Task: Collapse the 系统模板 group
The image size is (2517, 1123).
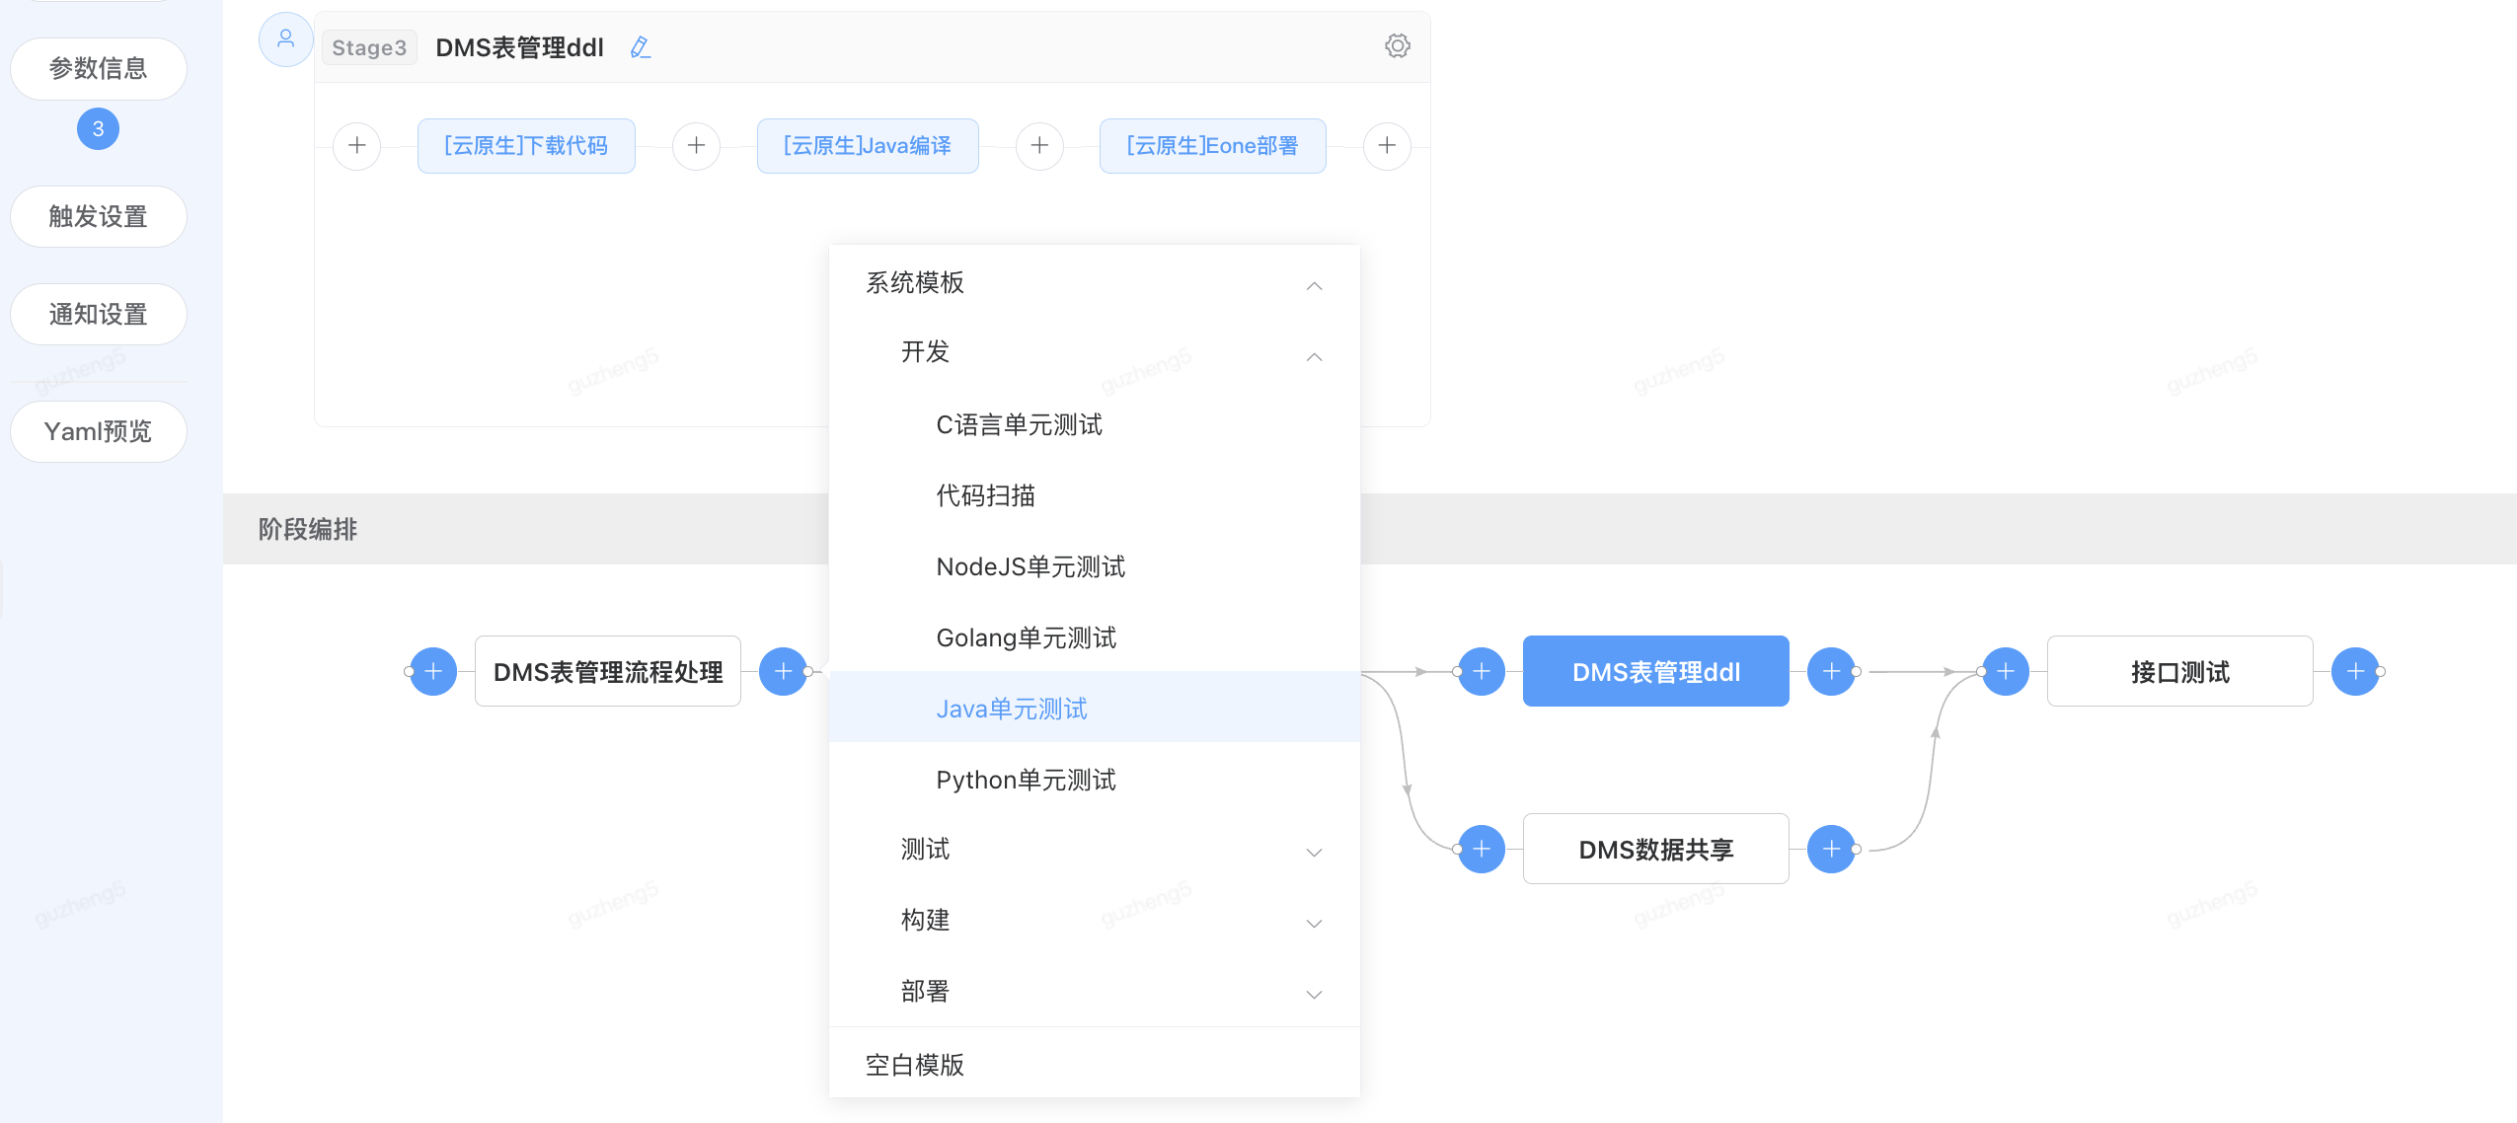Action: coord(1095,283)
